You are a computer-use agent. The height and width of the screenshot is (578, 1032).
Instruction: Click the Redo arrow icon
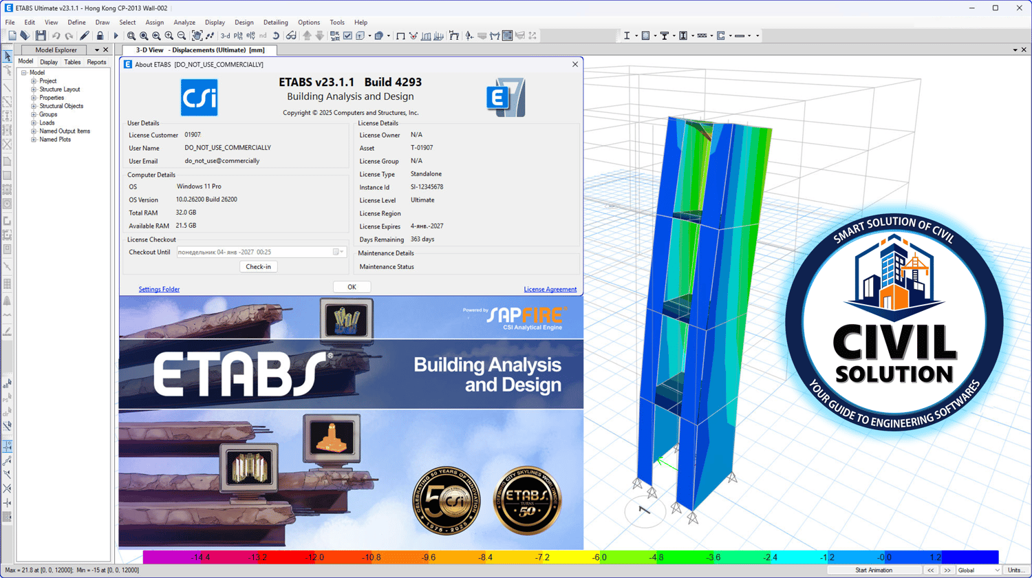[69, 36]
